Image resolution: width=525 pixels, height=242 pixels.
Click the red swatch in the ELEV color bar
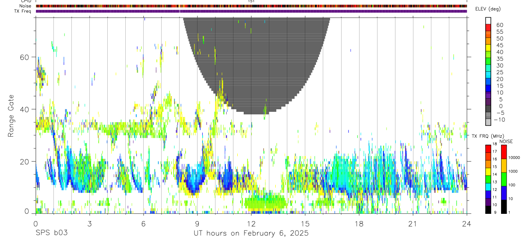[x=488, y=28]
